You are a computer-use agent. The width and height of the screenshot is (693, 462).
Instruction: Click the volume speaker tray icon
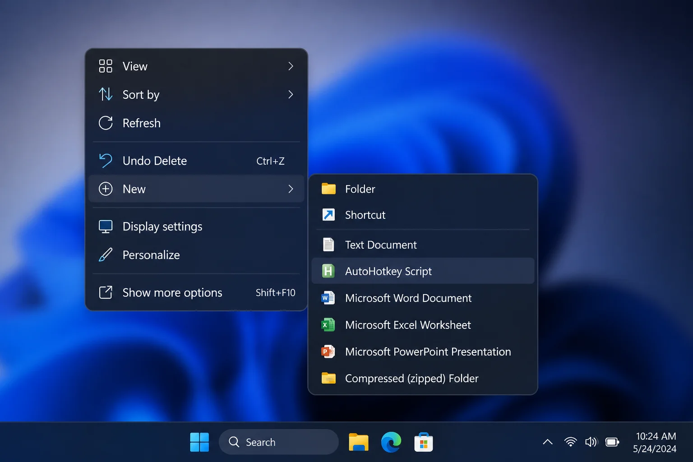(x=591, y=442)
